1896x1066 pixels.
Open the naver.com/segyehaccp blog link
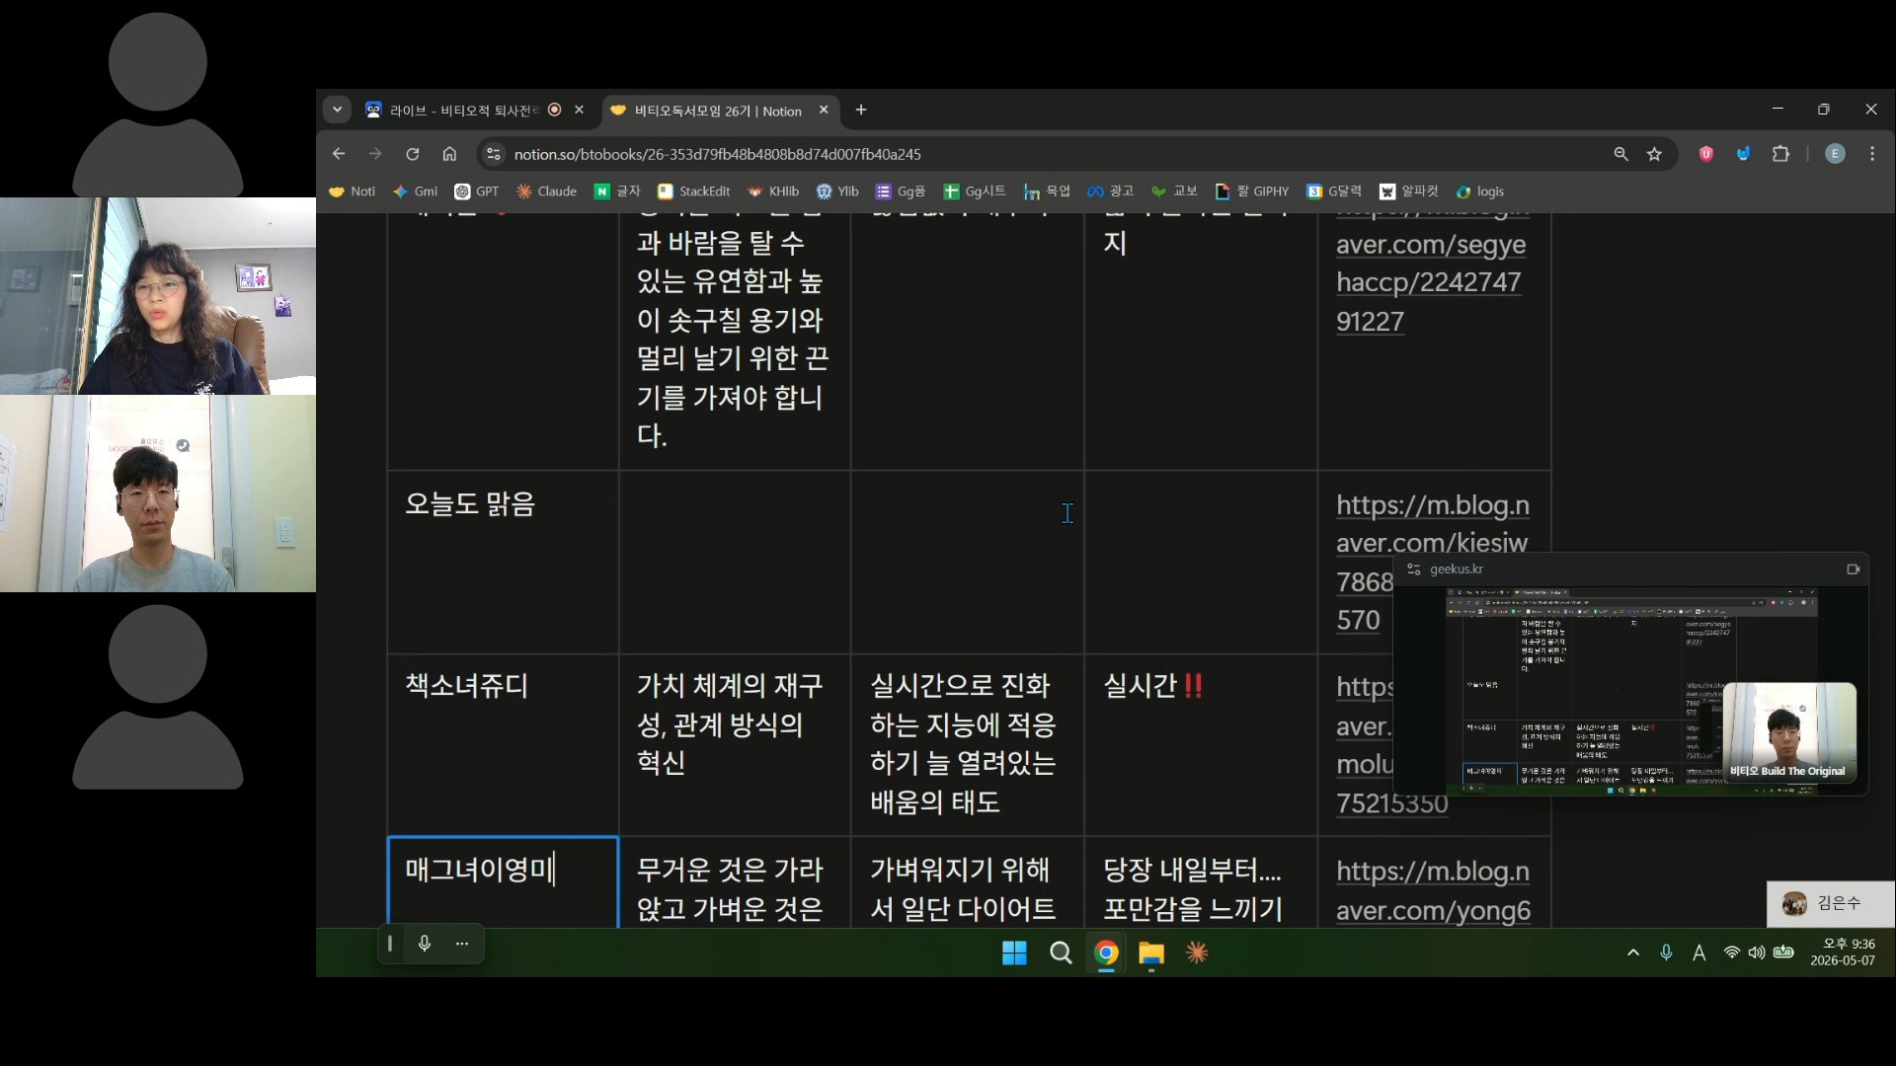[x=1431, y=282]
